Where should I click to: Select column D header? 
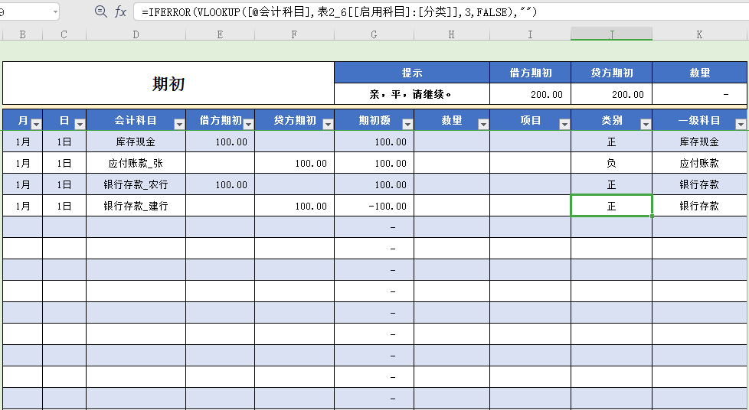pyautogui.click(x=136, y=34)
